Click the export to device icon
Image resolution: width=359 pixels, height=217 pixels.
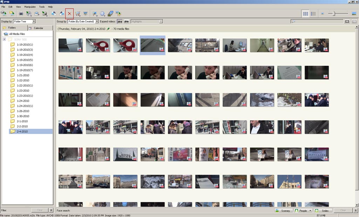point(45,14)
